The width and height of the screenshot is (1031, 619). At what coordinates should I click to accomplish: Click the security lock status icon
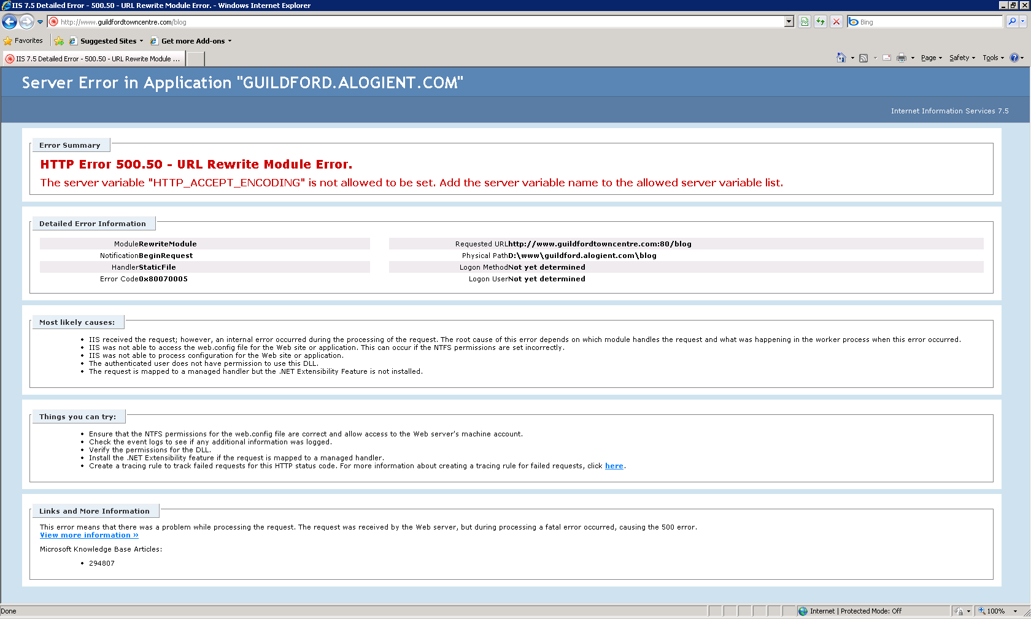click(x=959, y=611)
